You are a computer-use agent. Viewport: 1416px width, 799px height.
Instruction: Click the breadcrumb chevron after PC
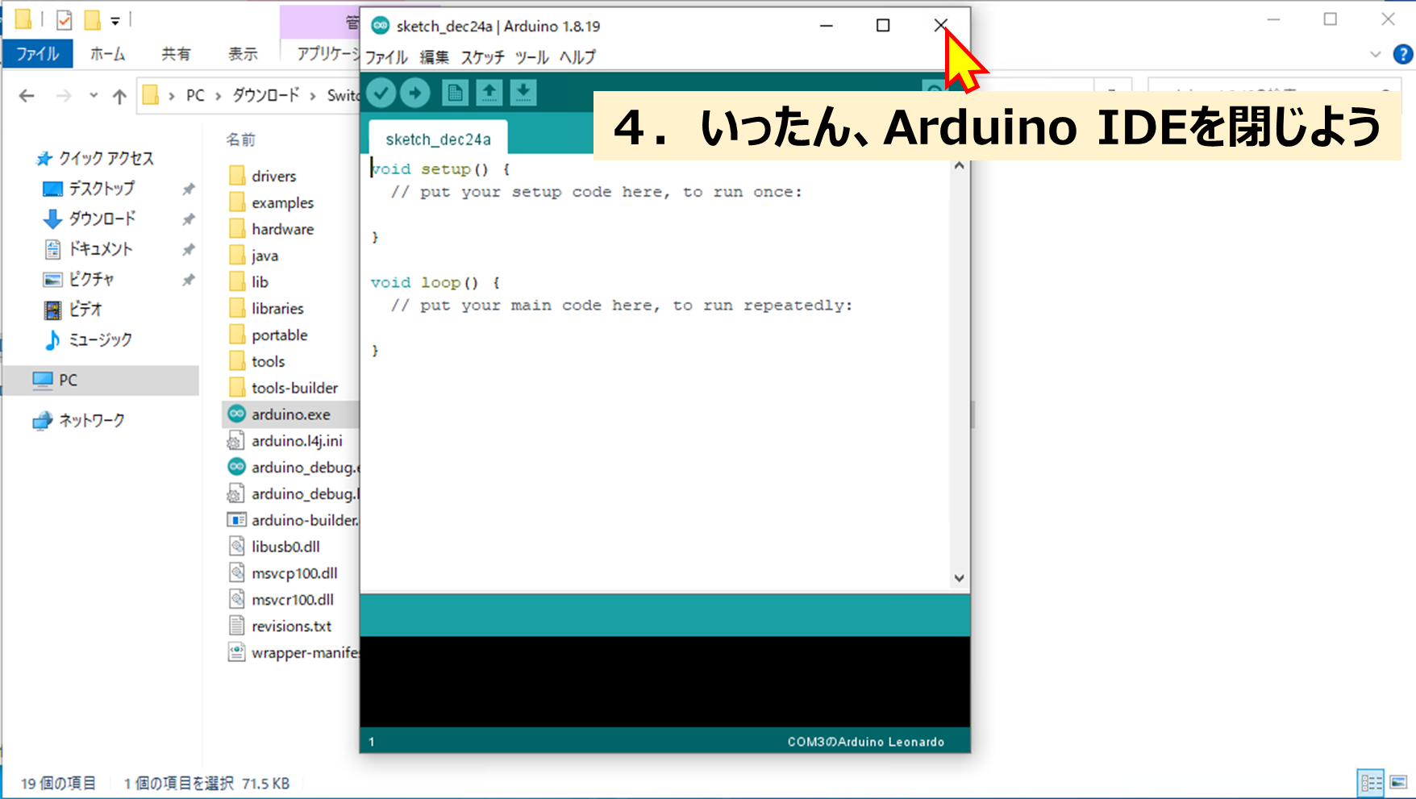(218, 96)
